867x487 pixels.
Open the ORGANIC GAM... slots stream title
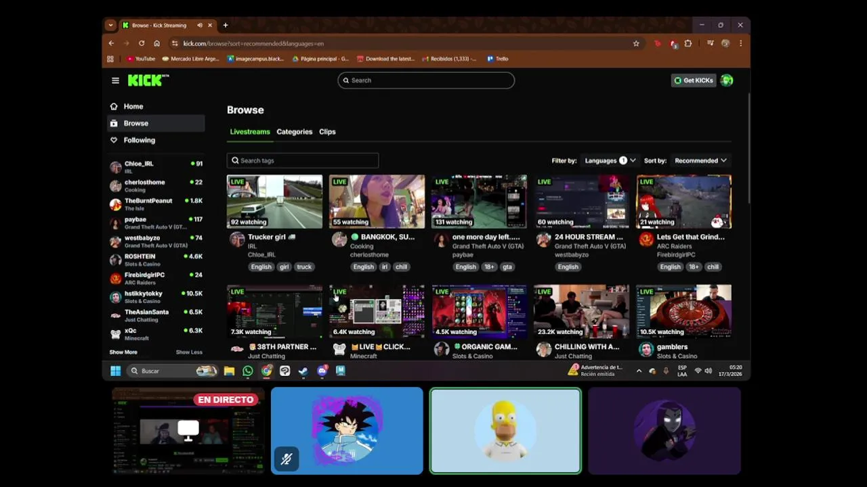[x=484, y=347]
